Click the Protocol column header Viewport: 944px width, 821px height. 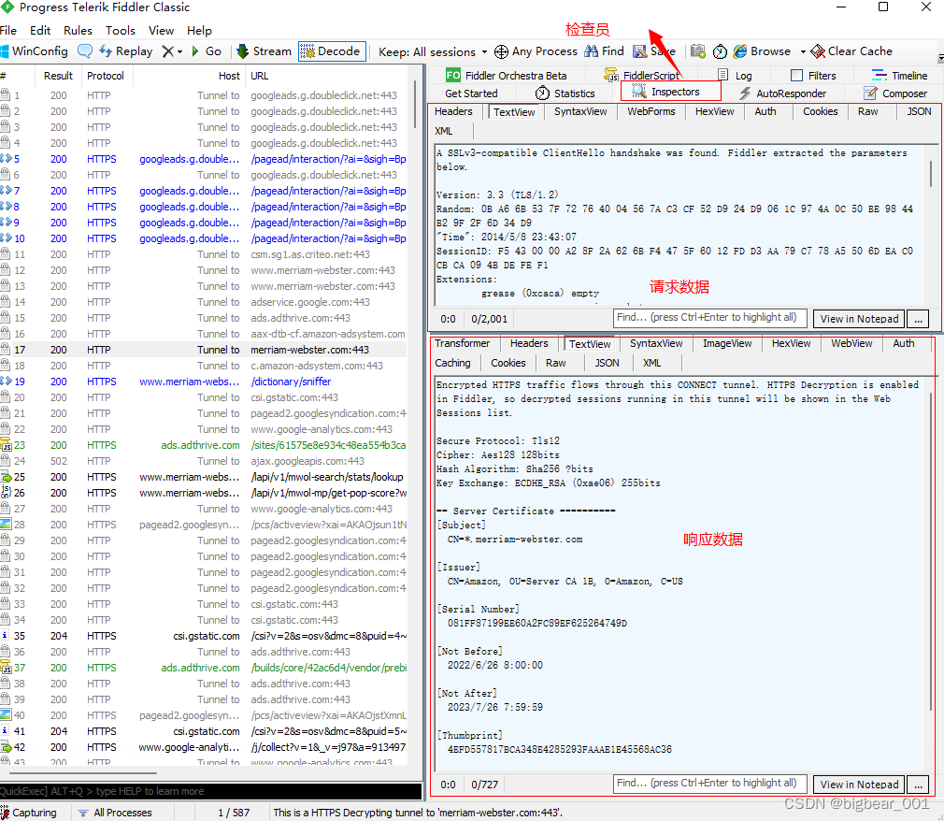coord(106,76)
